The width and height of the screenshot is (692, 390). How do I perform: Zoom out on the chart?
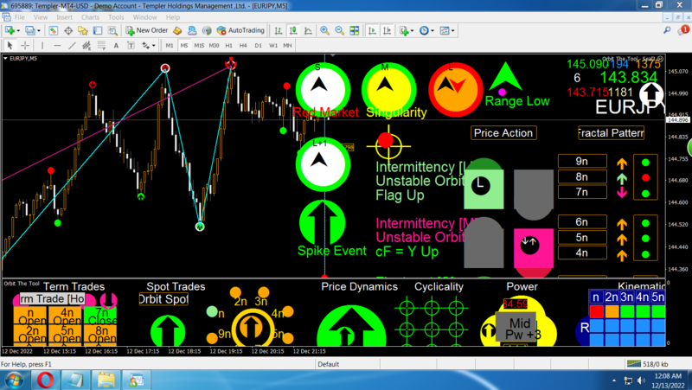(339, 30)
